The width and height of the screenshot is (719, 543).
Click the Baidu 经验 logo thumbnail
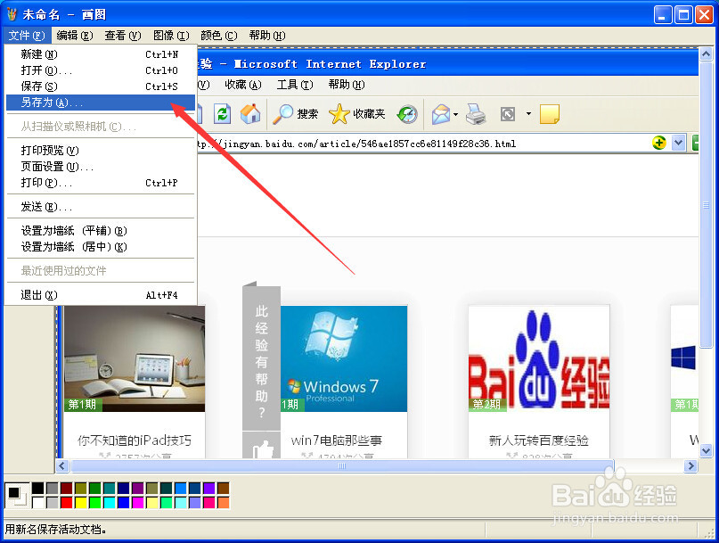click(x=539, y=358)
